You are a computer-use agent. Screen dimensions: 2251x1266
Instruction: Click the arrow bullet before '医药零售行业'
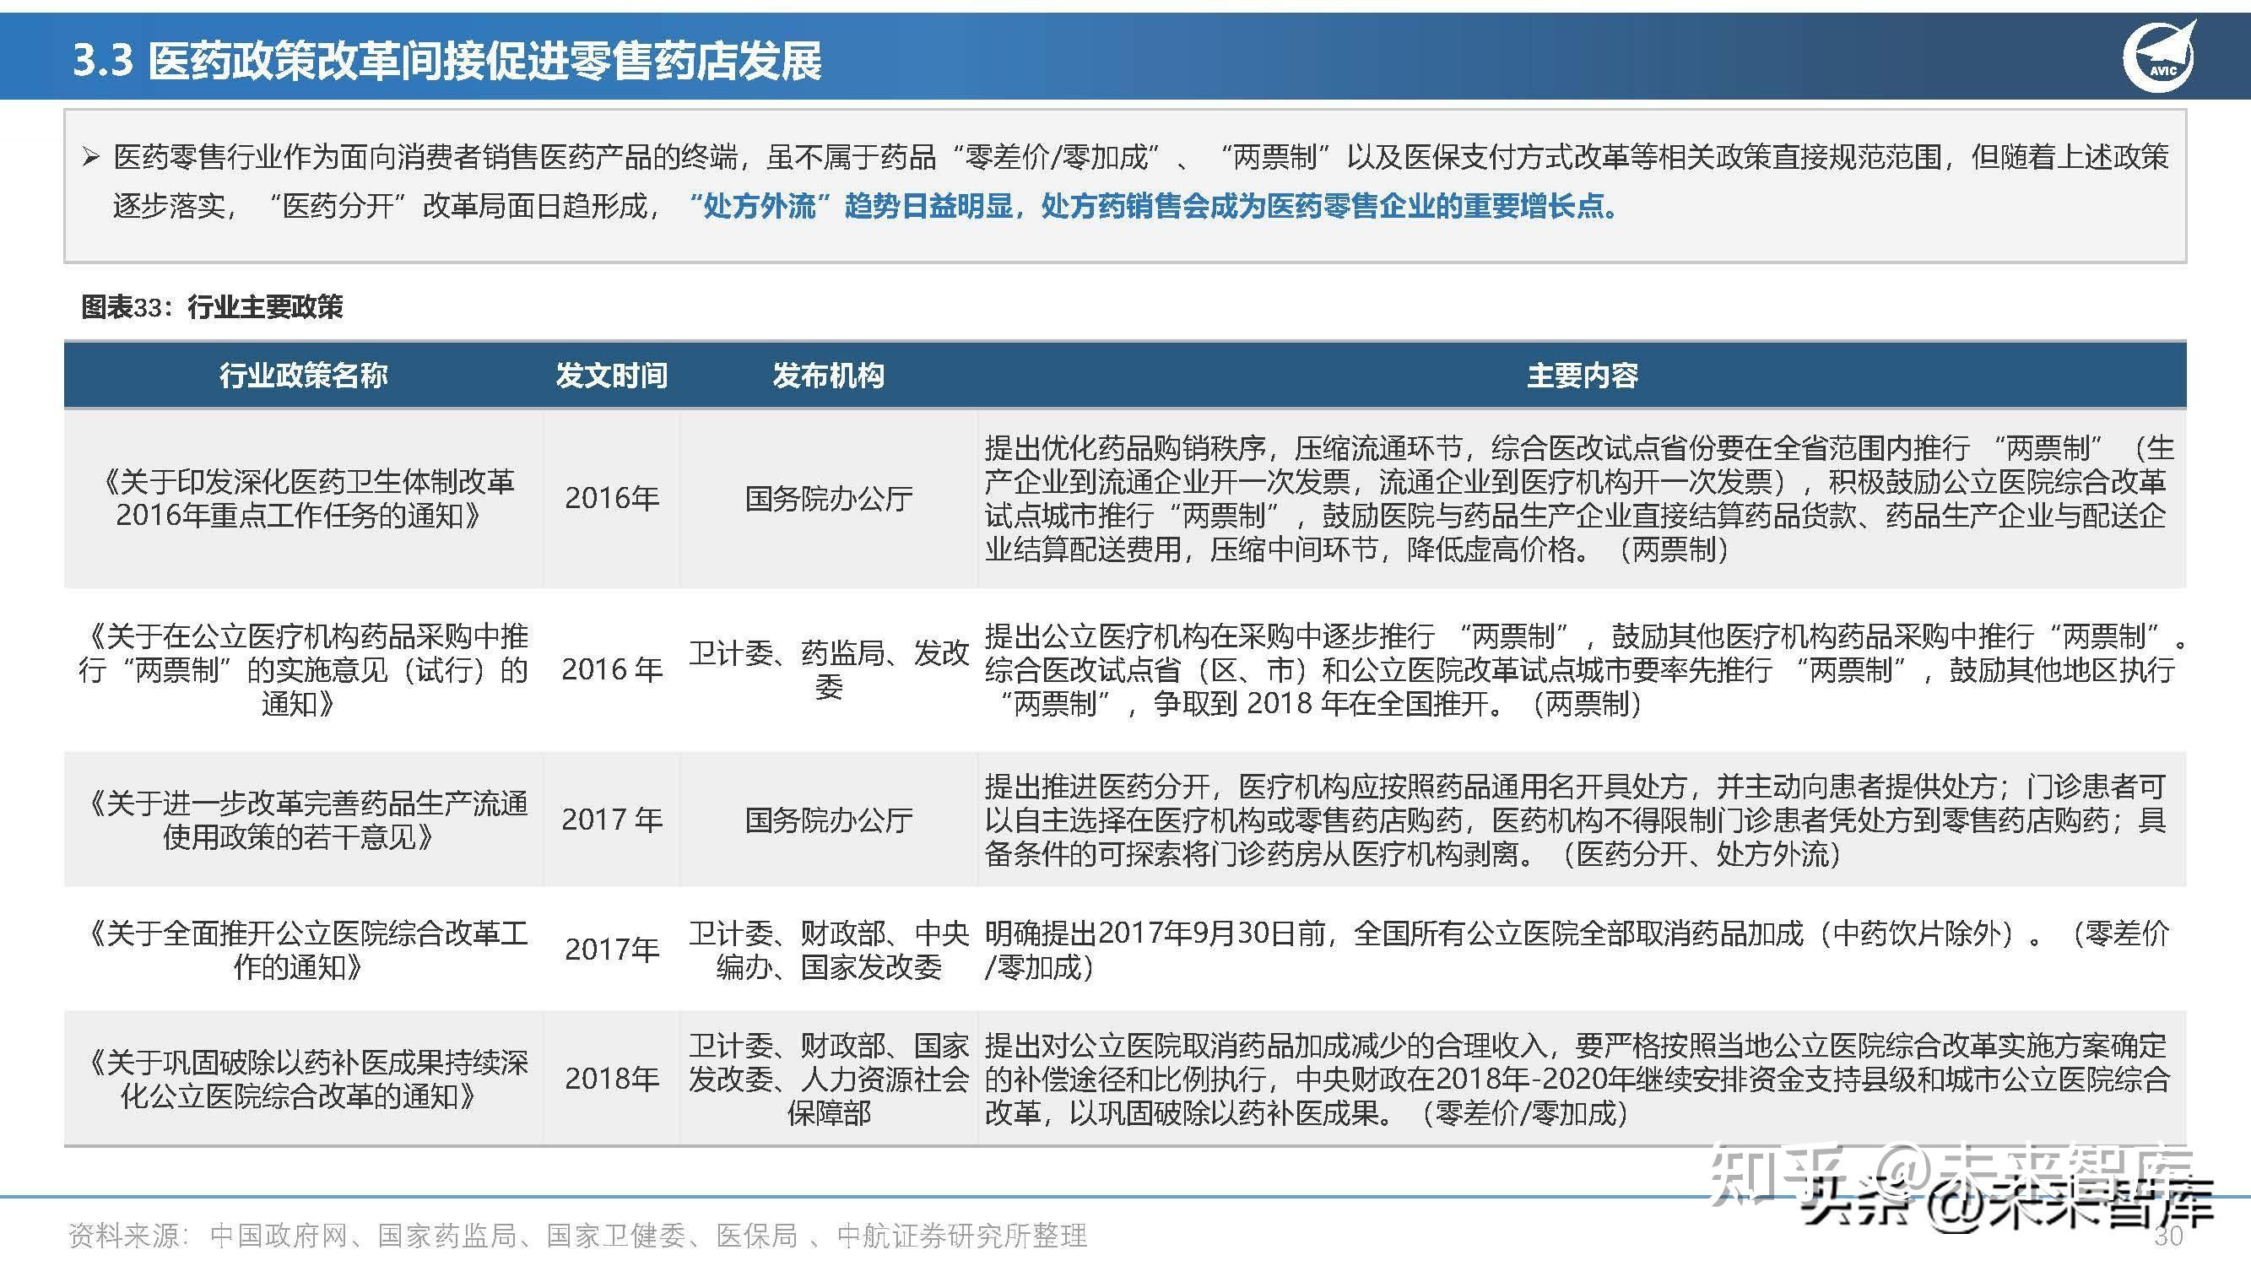90,157
